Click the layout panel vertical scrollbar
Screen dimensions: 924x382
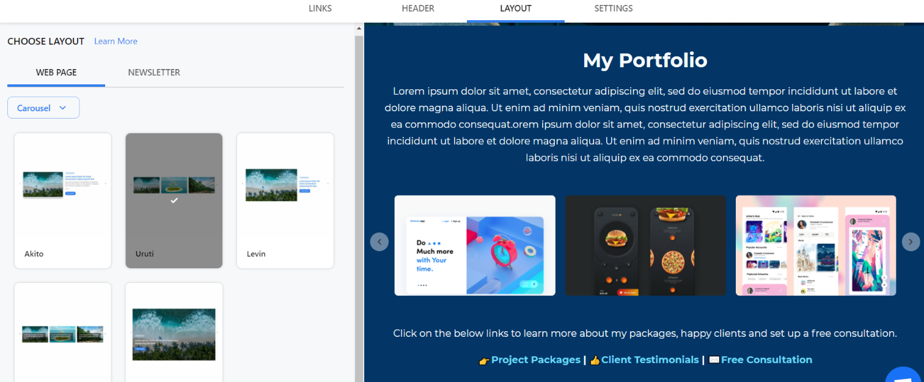tap(359, 208)
